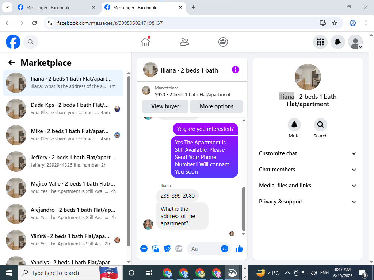Click the More options button
Viewport: 374px width, 280px height.
pyautogui.click(x=216, y=106)
